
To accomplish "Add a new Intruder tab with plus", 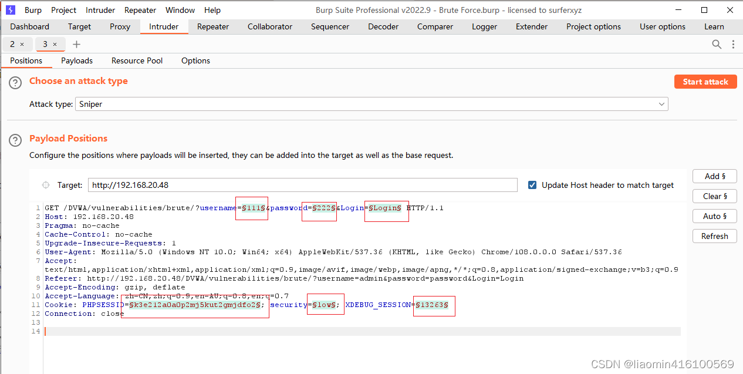I will click(x=76, y=44).
